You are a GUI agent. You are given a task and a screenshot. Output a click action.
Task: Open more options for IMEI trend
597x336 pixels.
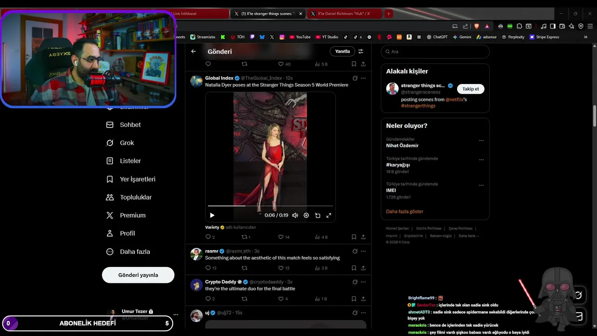tap(481, 185)
